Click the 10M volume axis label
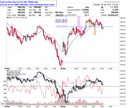This screenshot has width=128, height=108. coord(5,85)
